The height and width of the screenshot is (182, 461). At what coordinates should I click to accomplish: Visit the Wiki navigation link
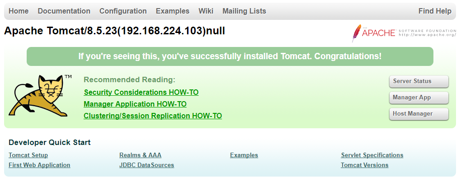click(x=206, y=11)
